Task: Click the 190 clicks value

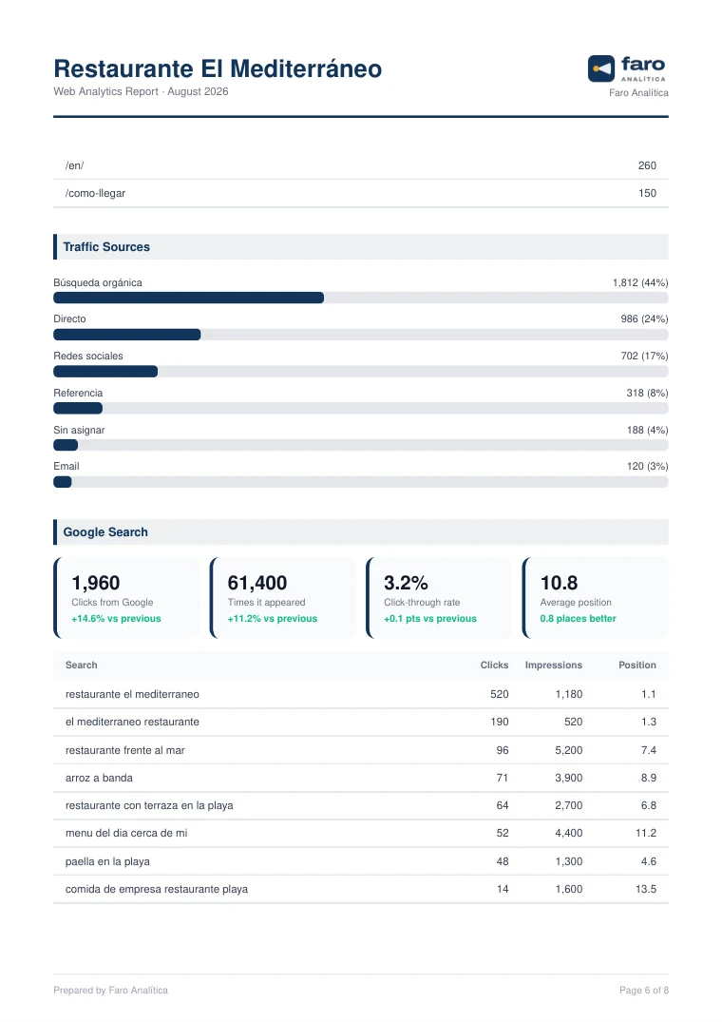Action: click(x=500, y=723)
